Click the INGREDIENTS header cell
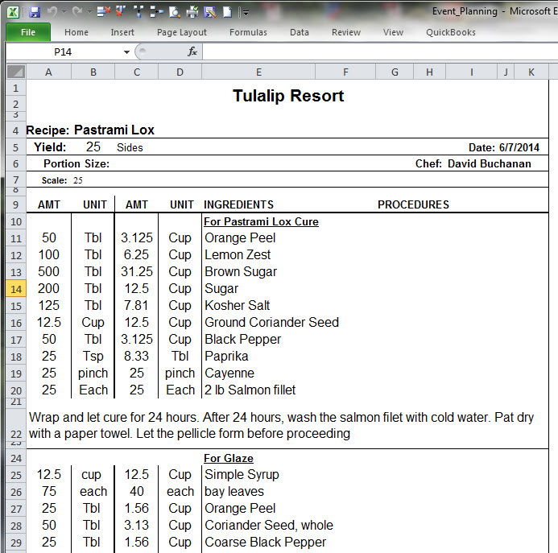The width and height of the screenshot is (558, 553). 238,204
